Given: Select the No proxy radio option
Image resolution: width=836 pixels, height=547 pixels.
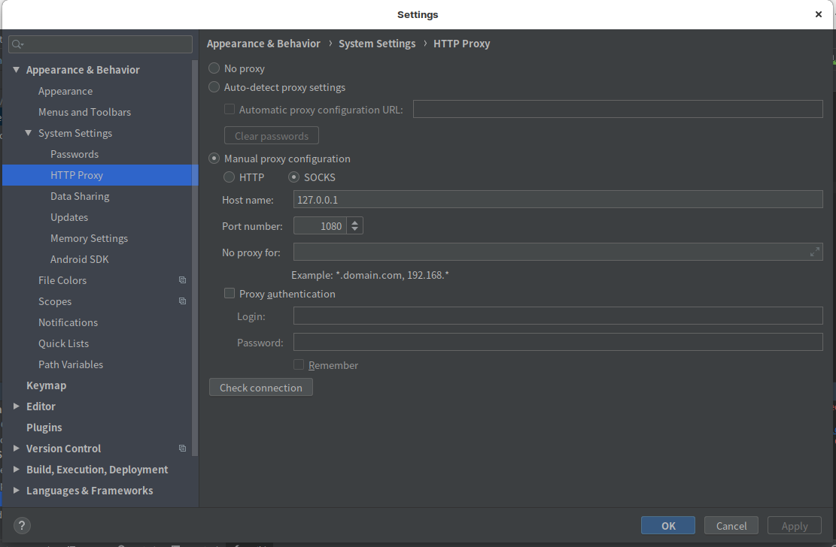Looking at the screenshot, I should 214,68.
